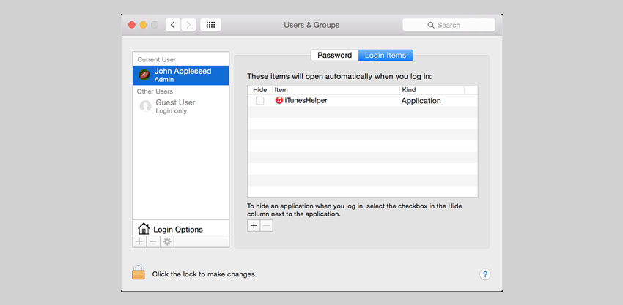
Task: Go back using the left arrow button
Action: pyautogui.click(x=173, y=25)
